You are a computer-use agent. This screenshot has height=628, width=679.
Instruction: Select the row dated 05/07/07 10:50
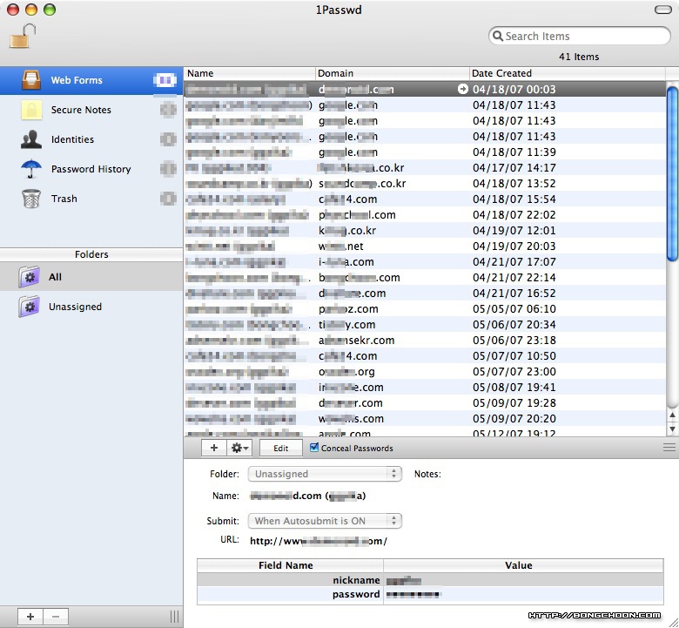pyautogui.click(x=425, y=356)
